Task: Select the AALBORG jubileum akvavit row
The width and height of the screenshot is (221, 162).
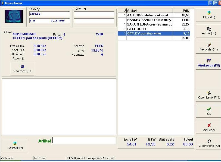Action: [154, 15]
